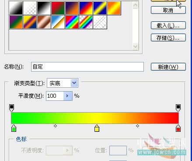This screenshot has width=192, height=161.
Task: Choose the violet, green, orange gradient preset
Action: [x=16, y=22]
